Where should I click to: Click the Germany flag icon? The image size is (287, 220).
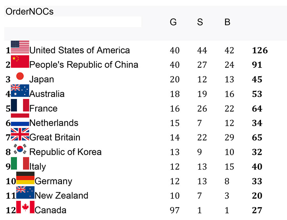click(x=25, y=178)
